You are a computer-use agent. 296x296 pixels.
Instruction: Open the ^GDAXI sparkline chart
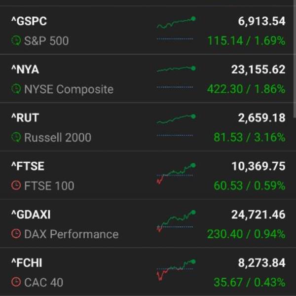[176, 221]
